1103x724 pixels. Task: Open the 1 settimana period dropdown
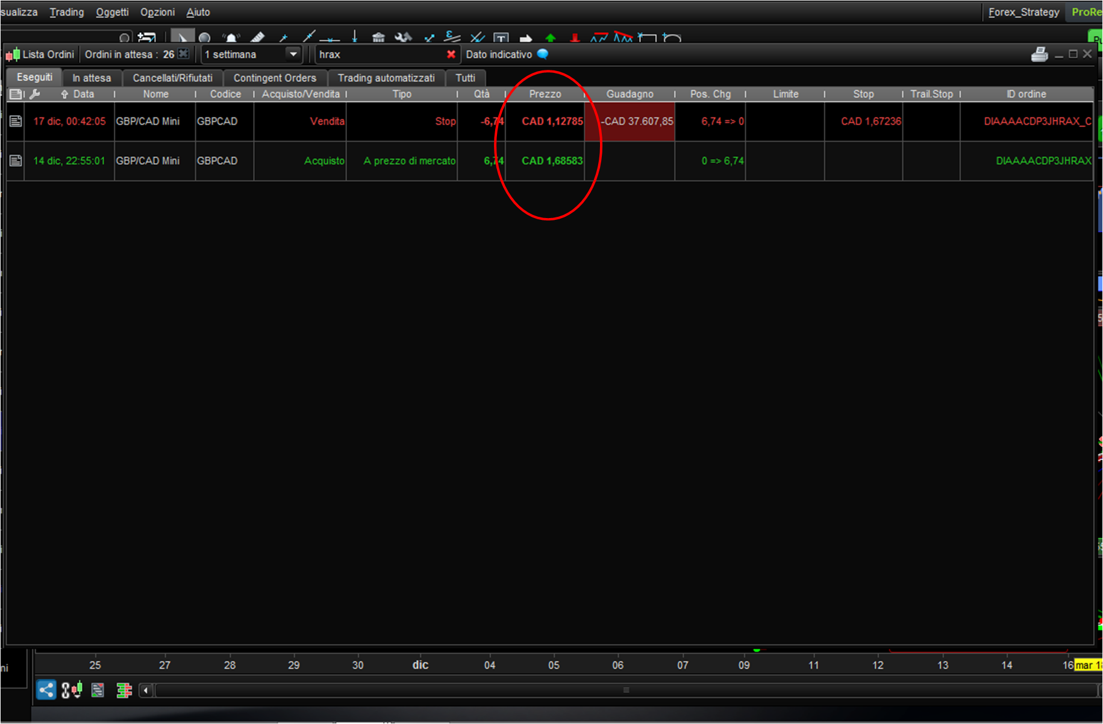[x=293, y=54]
